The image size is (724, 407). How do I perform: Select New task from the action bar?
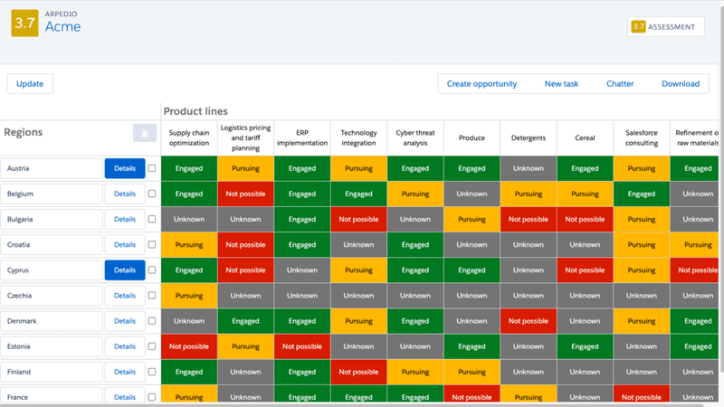tap(561, 83)
